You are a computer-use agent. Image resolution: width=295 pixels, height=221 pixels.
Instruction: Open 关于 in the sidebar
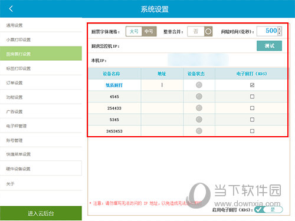pyautogui.click(x=41, y=183)
